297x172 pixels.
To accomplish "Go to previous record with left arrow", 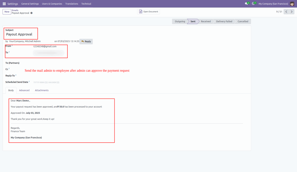I will click(x=286, y=11).
